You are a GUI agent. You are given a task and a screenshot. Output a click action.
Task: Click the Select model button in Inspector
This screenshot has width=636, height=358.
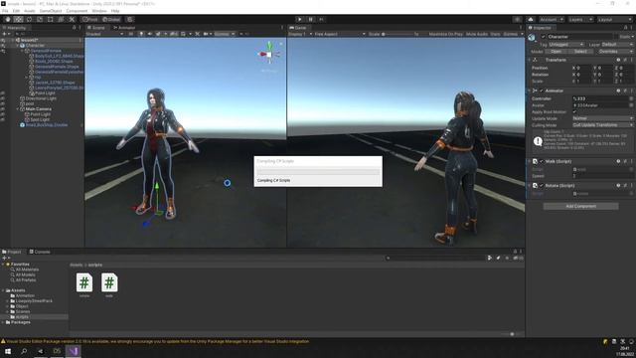click(580, 52)
